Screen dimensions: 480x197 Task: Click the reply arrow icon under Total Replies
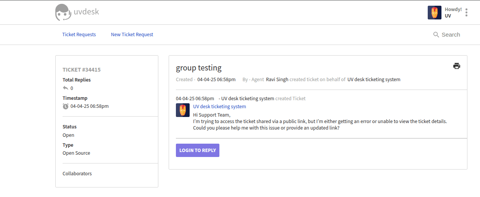(66, 88)
